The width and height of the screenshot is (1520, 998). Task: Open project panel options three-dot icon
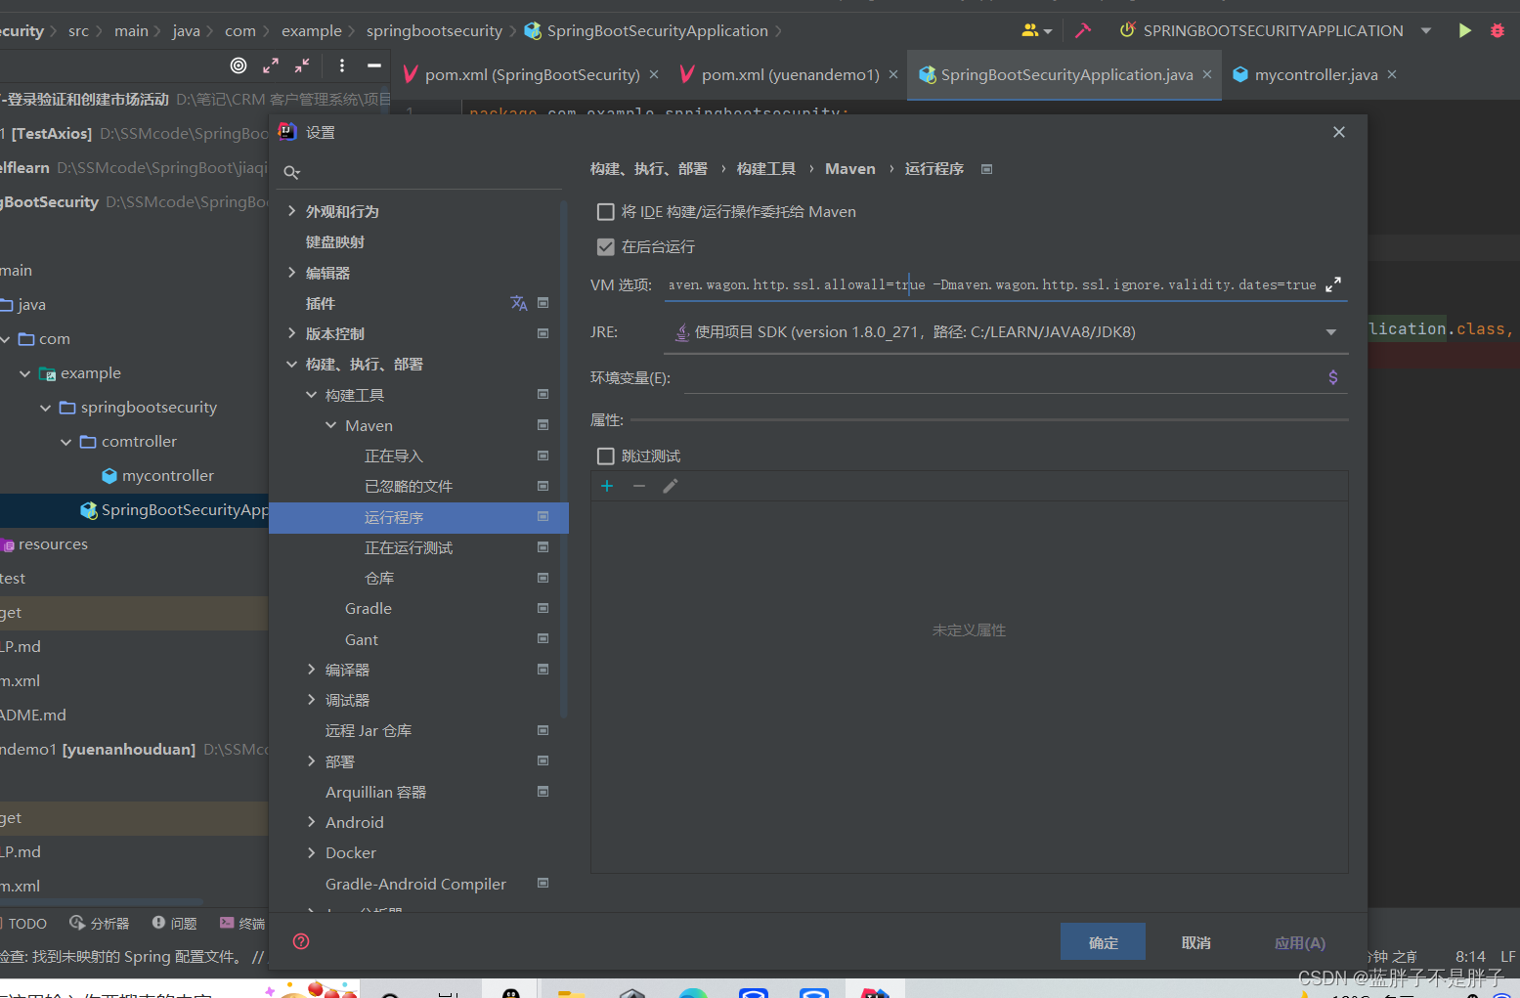click(x=341, y=65)
